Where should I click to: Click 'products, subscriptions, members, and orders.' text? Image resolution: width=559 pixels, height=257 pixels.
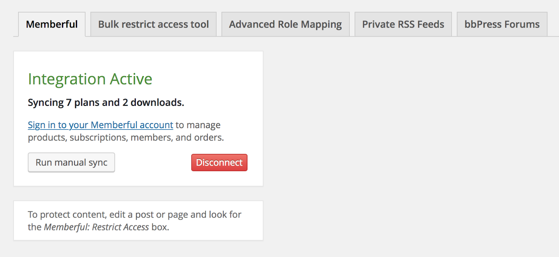(126, 138)
